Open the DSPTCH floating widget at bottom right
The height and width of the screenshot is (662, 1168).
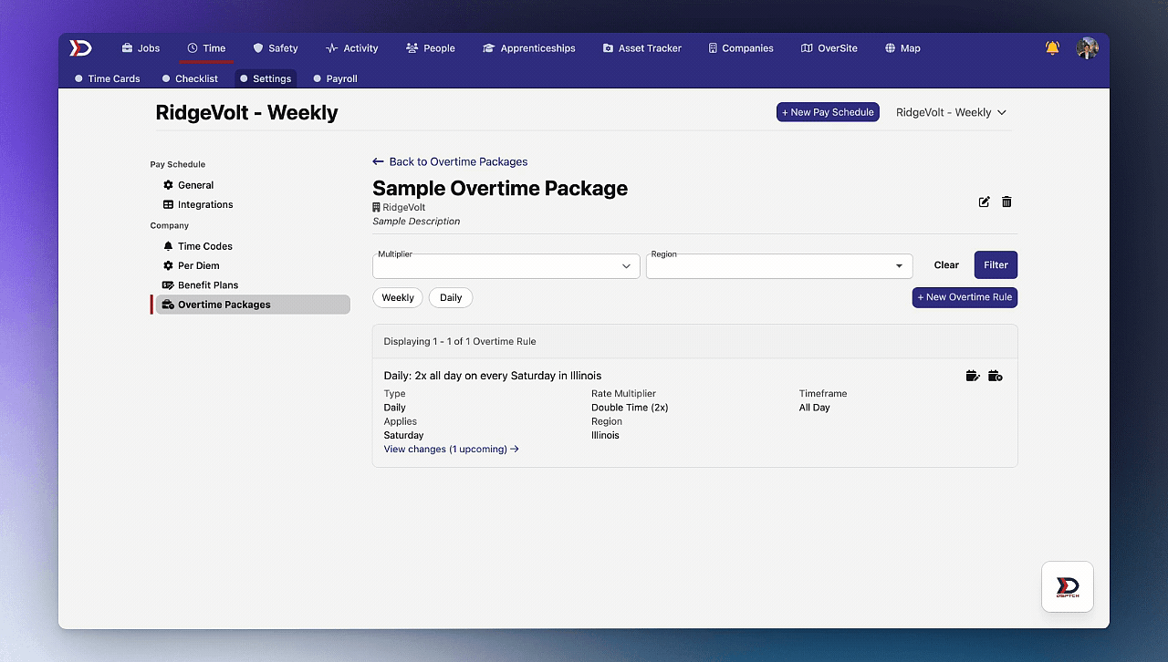(x=1068, y=586)
